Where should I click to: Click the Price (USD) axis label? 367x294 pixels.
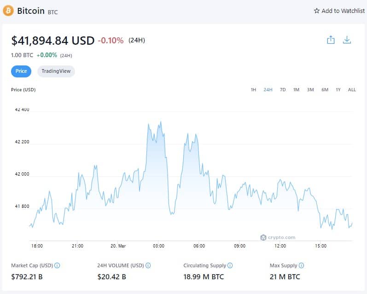(23, 90)
